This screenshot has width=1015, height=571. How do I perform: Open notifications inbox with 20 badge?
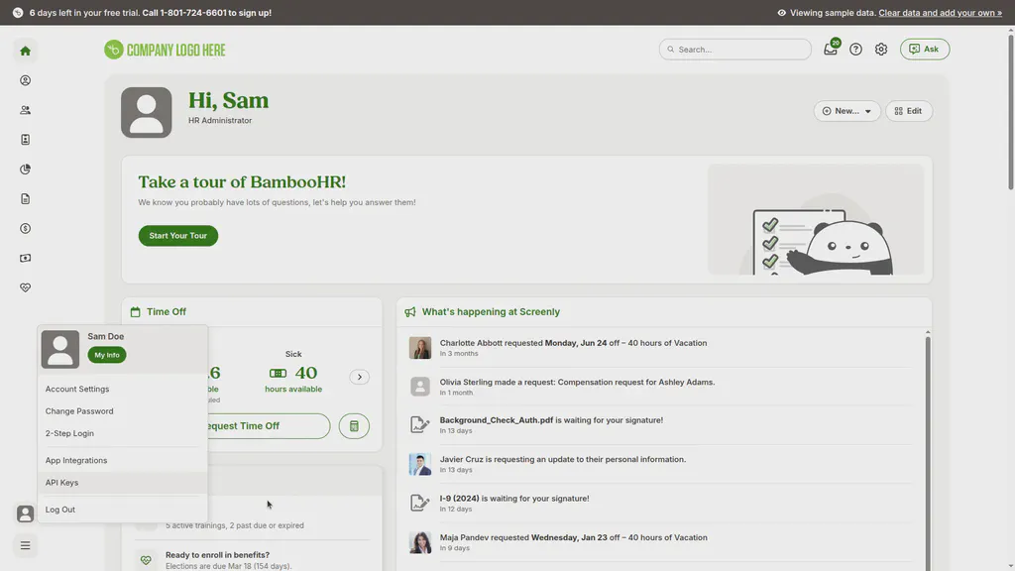[x=831, y=48]
